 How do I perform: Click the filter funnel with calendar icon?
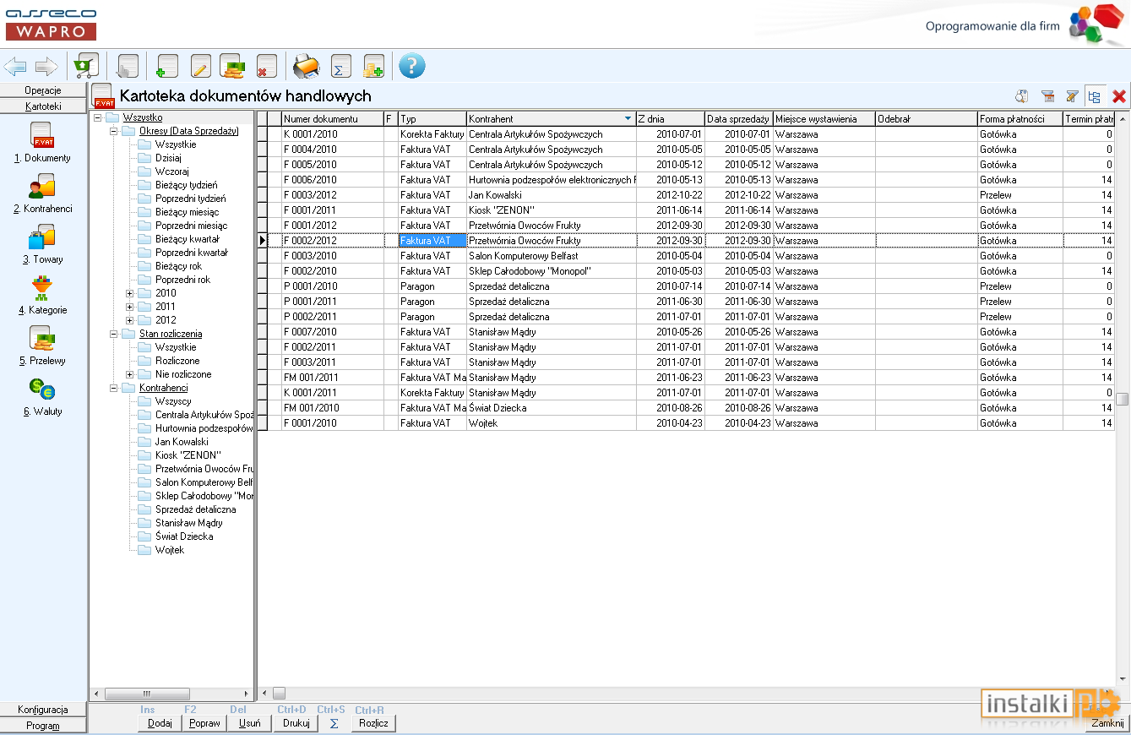point(1048,96)
